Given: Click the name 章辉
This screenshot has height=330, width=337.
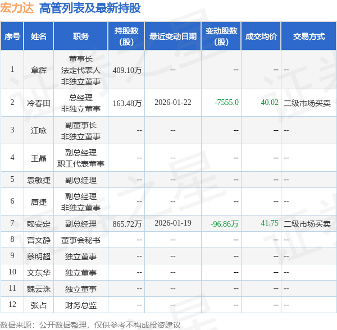Looking at the screenshot, I should point(38,70).
